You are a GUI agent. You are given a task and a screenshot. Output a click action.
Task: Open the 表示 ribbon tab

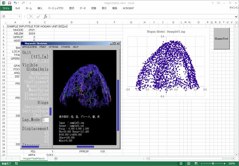[104, 8]
